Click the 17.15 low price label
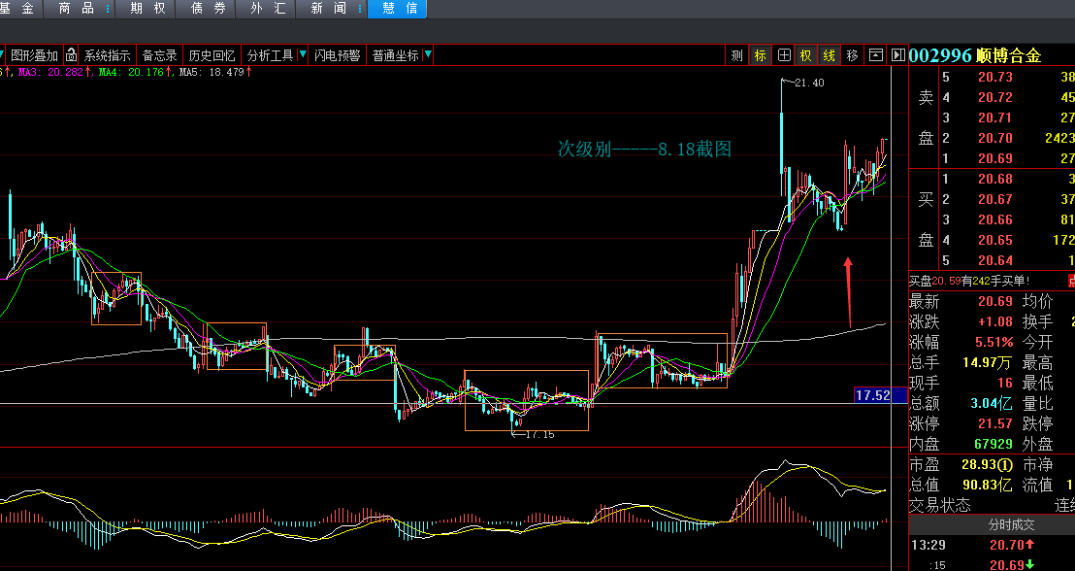This screenshot has width=1075, height=571. point(539,434)
